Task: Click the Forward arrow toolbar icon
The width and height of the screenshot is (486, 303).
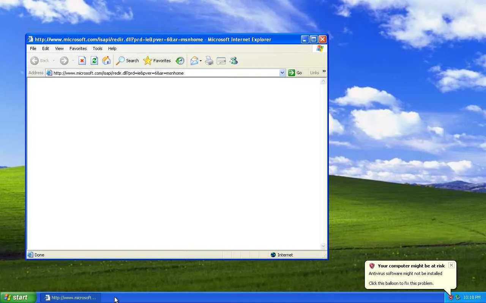Action: point(64,61)
